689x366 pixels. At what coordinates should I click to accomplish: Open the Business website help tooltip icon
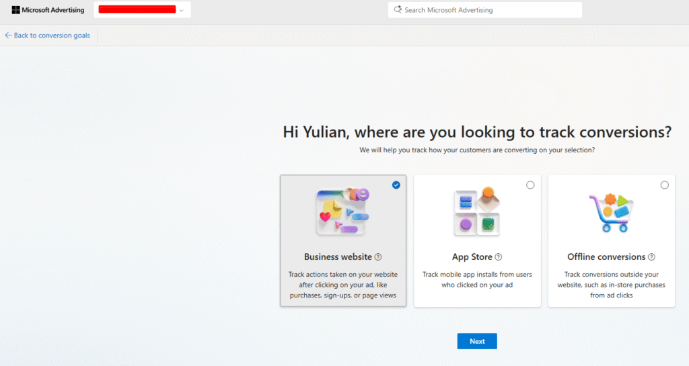coord(378,257)
